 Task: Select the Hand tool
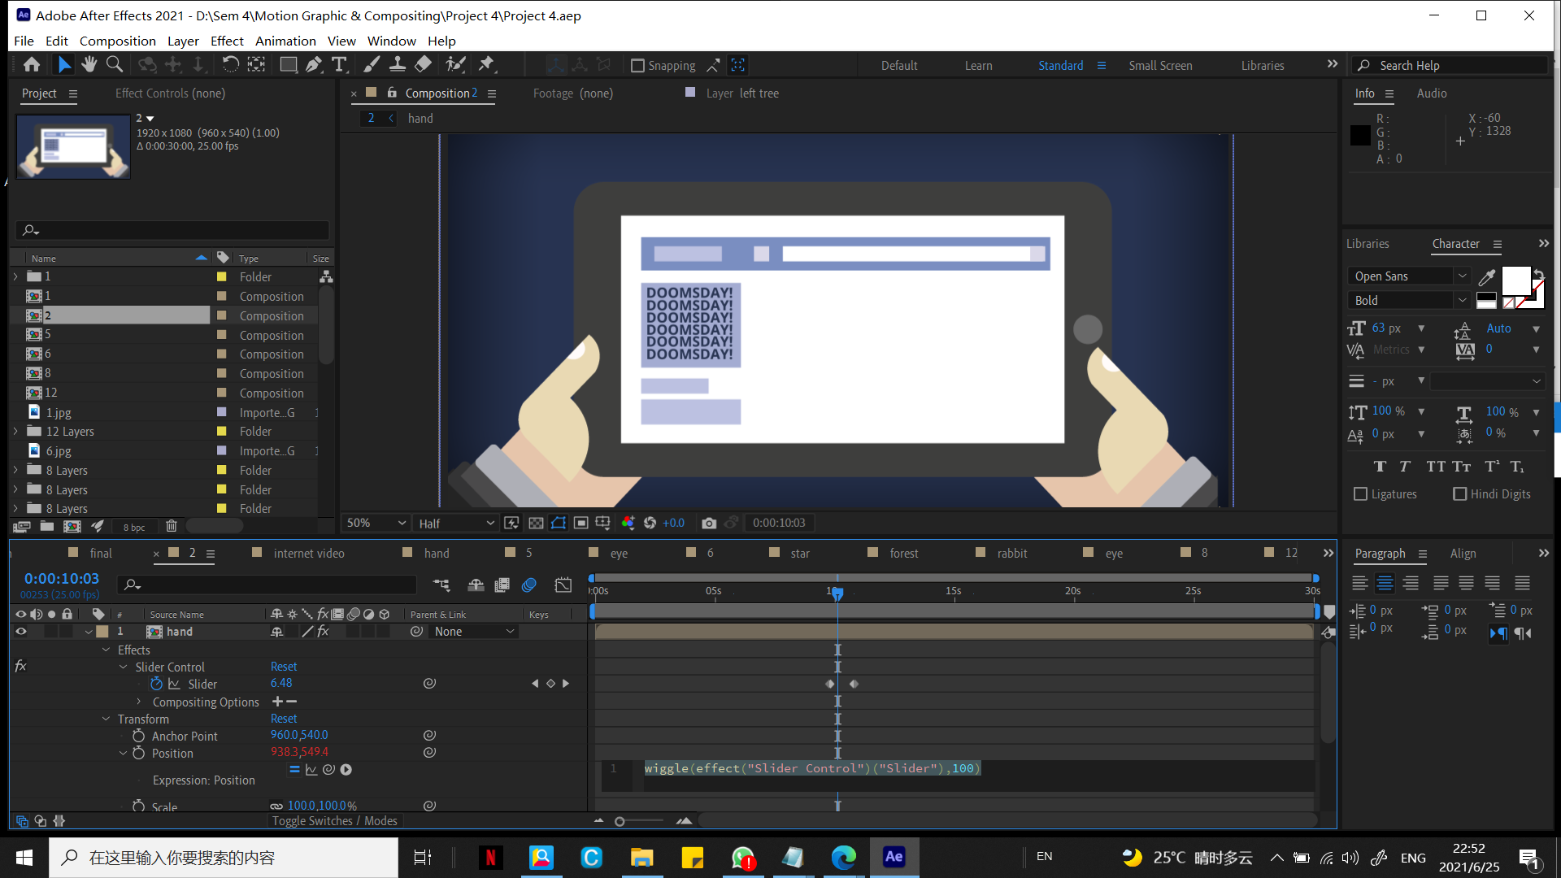pyautogui.click(x=89, y=64)
